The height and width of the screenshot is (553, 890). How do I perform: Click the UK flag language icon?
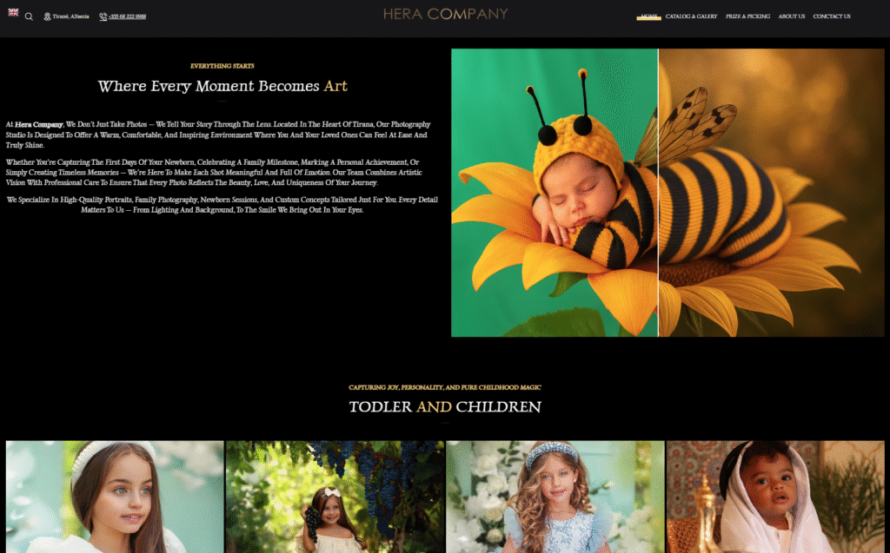pyautogui.click(x=13, y=13)
